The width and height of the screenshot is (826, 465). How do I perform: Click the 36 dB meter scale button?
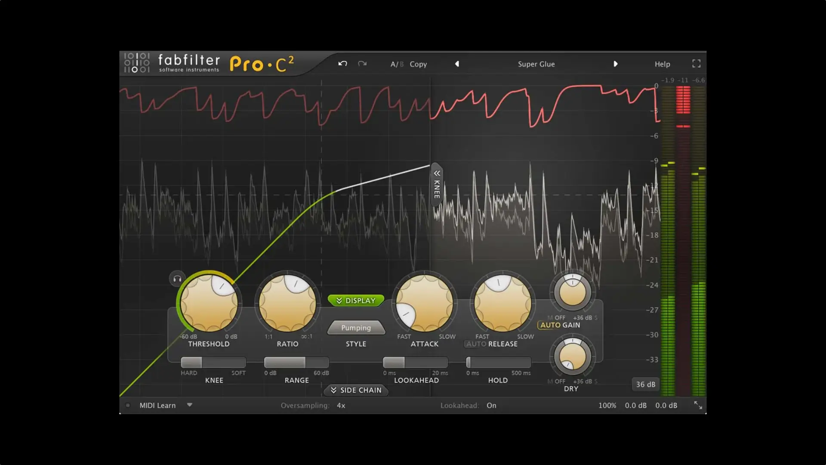(x=645, y=384)
